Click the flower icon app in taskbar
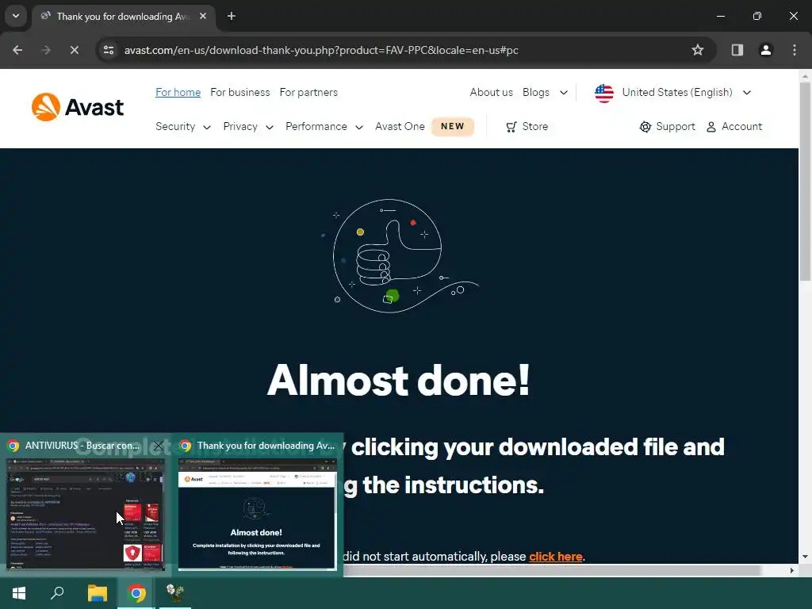The width and height of the screenshot is (812, 609). point(175,593)
